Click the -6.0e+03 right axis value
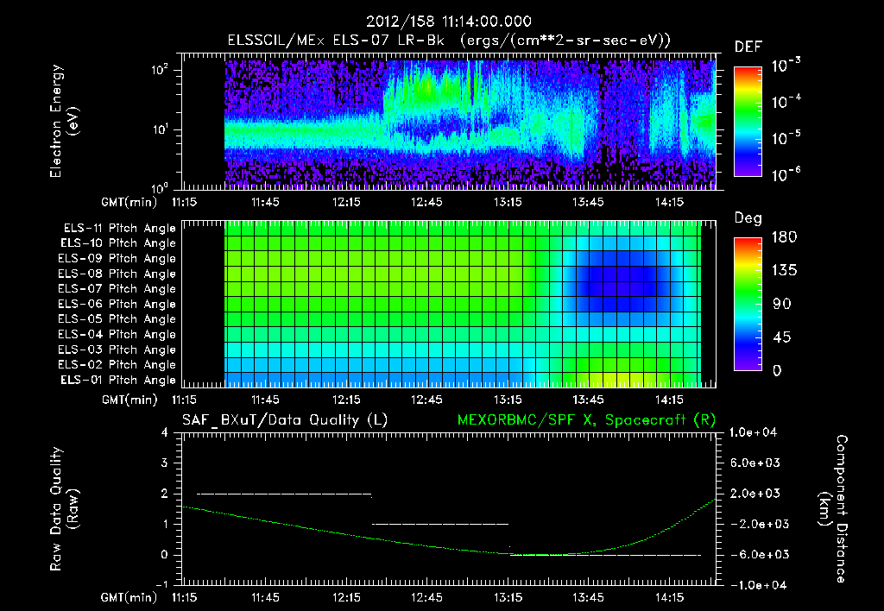 pos(759,555)
